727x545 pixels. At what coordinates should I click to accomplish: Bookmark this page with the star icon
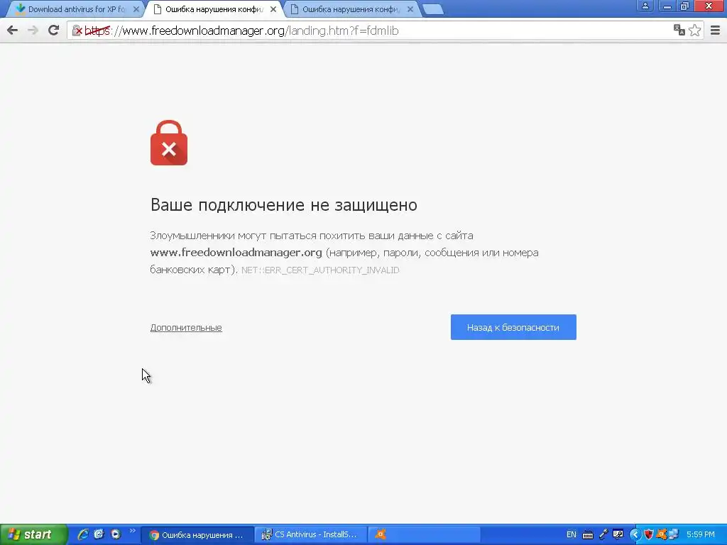click(x=694, y=30)
